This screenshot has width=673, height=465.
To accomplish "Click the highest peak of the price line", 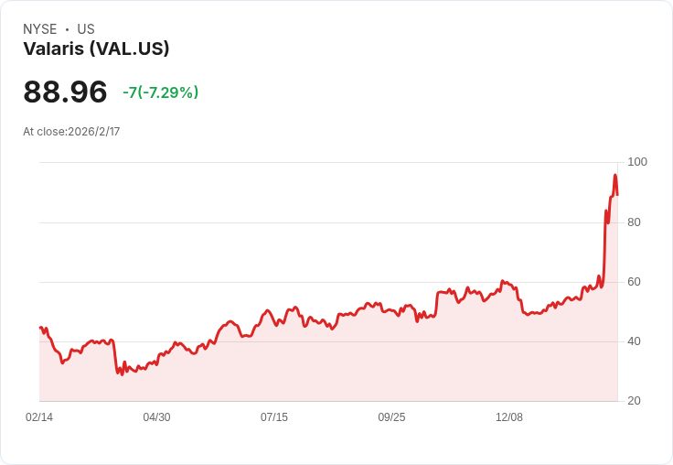I will tap(615, 175).
